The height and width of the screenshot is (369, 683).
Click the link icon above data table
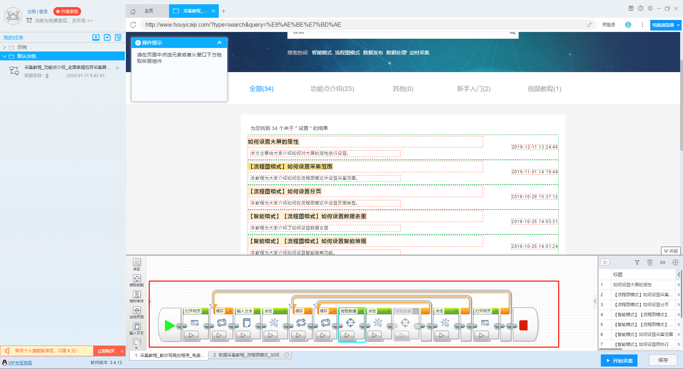663,262
